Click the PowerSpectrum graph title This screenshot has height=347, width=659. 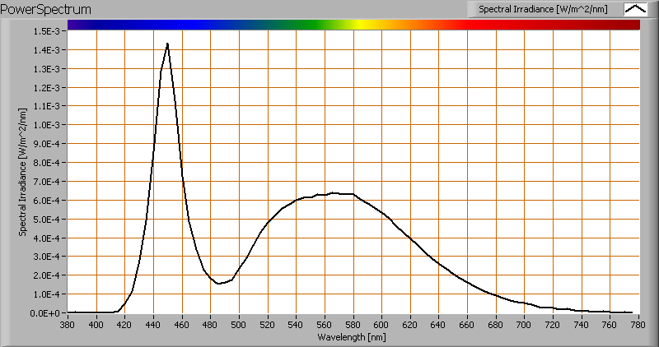tap(47, 9)
